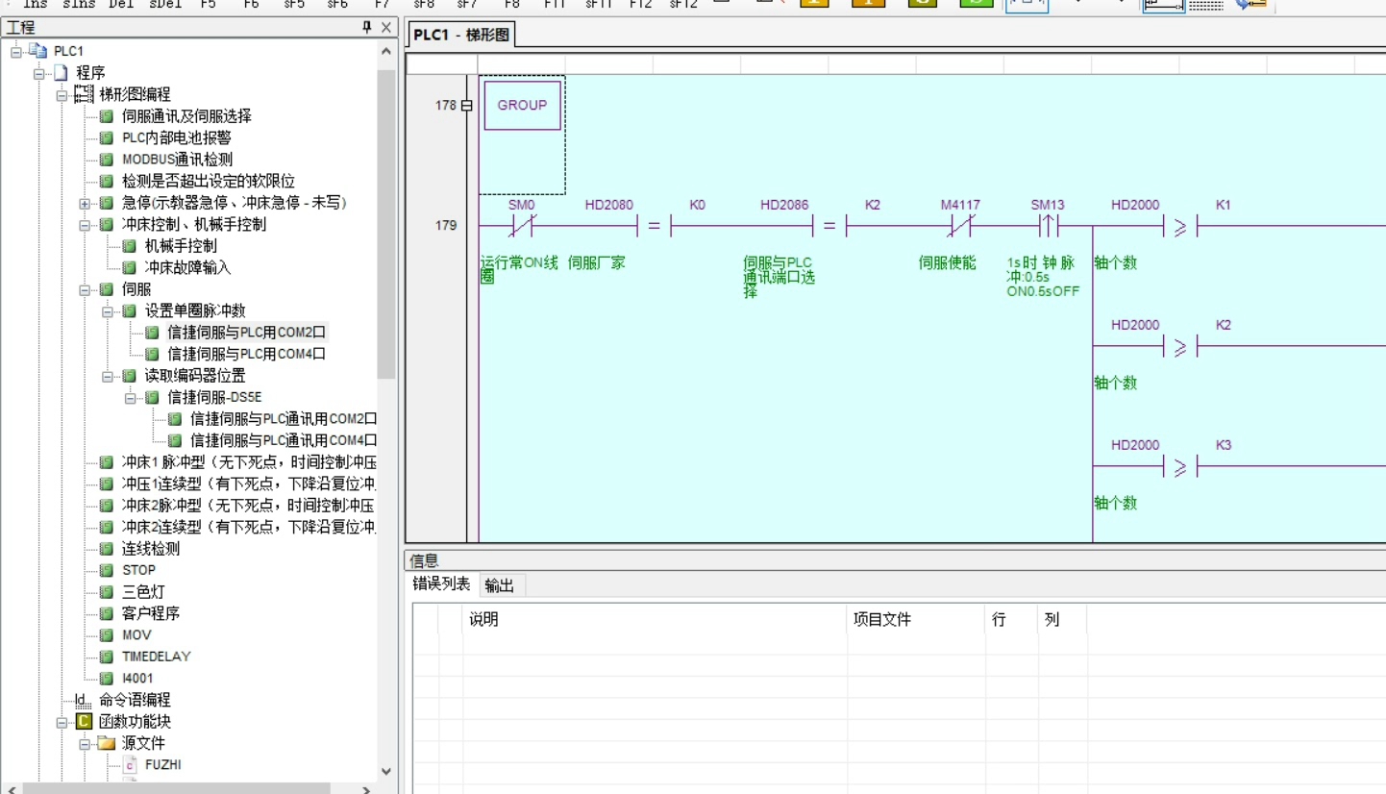Select the M4117 normally-closed contact
Image resolution: width=1386 pixels, height=794 pixels.
(960, 226)
